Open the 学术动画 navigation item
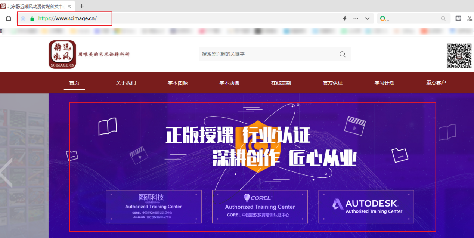Screen dimensions: 474x238 tap(229, 83)
